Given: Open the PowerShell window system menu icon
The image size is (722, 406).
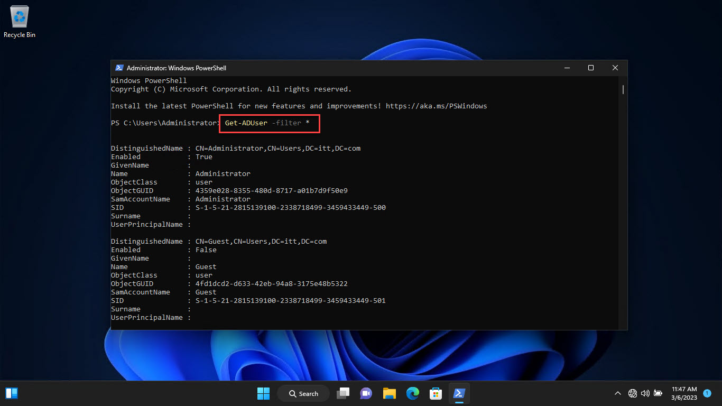Looking at the screenshot, I should pyautogui.click(x=119, y=68).
